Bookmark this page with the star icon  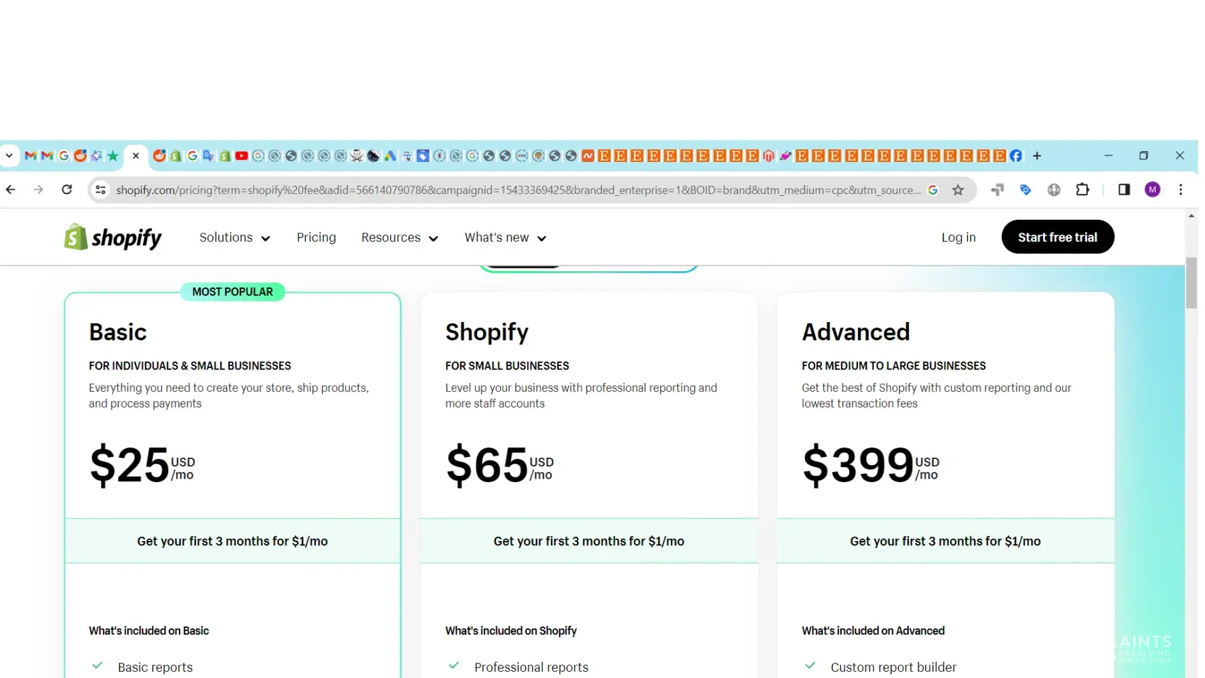(x=958, y=190)
